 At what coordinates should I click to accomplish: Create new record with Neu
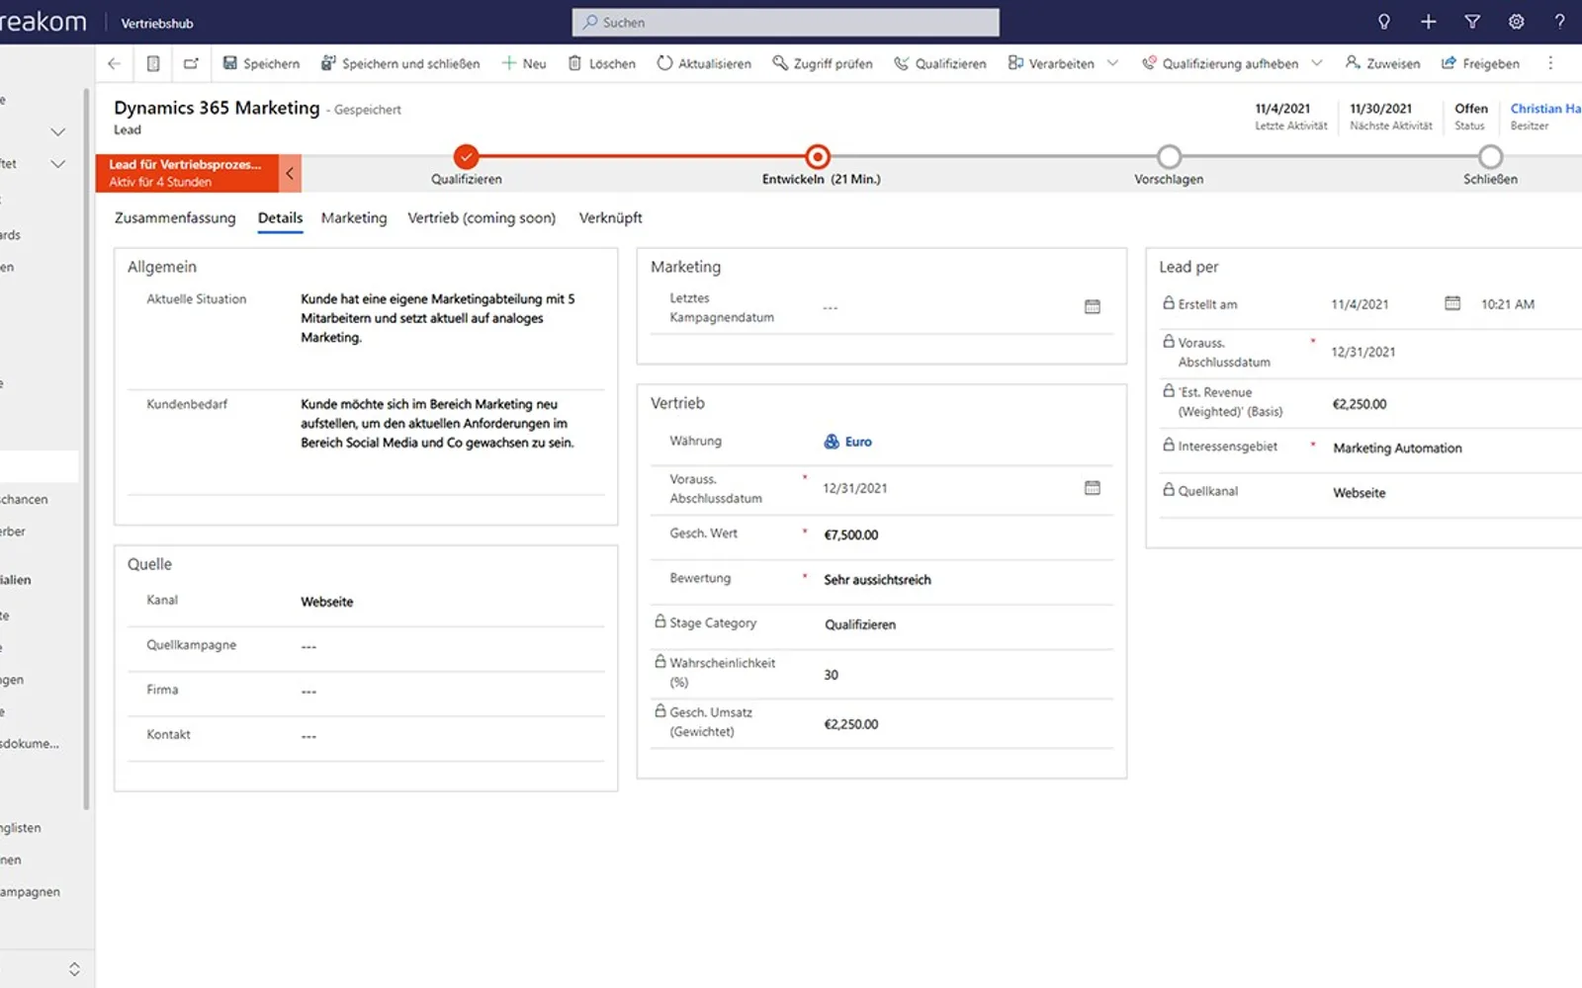pos(524,63)
